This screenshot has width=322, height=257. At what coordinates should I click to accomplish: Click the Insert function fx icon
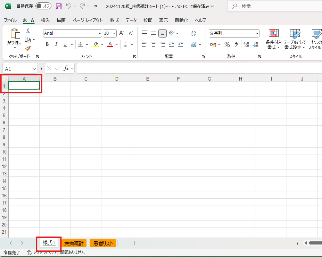(66, 68)
